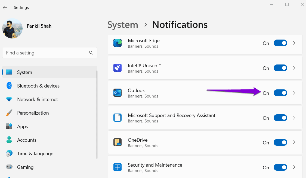Viewport: 306px width, 178px height.
Task: Click the Network wifi icon in sidebar
Action: (9, 99)
